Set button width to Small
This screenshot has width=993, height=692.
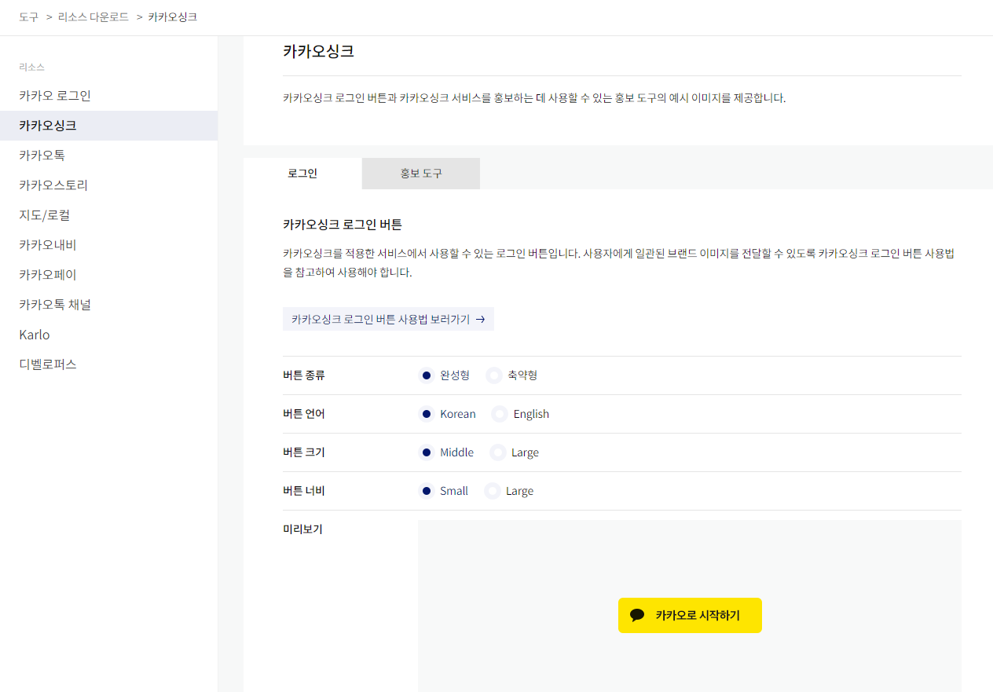[x=427, y=491]
